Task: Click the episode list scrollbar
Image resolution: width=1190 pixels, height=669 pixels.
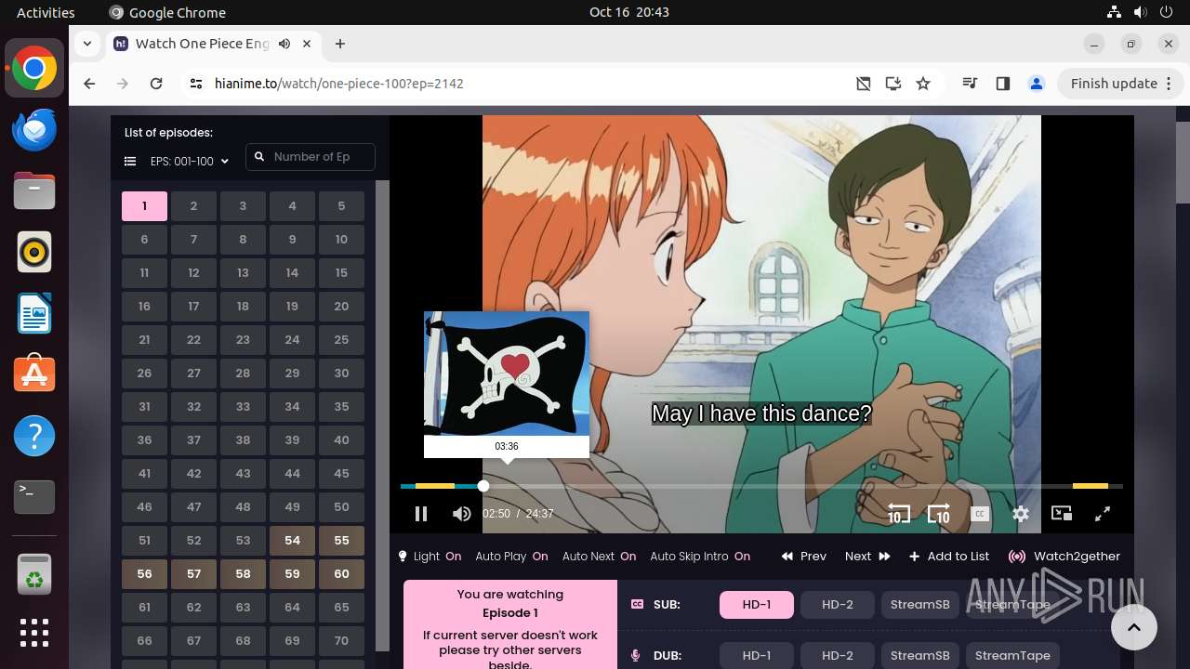Action: 382,415
